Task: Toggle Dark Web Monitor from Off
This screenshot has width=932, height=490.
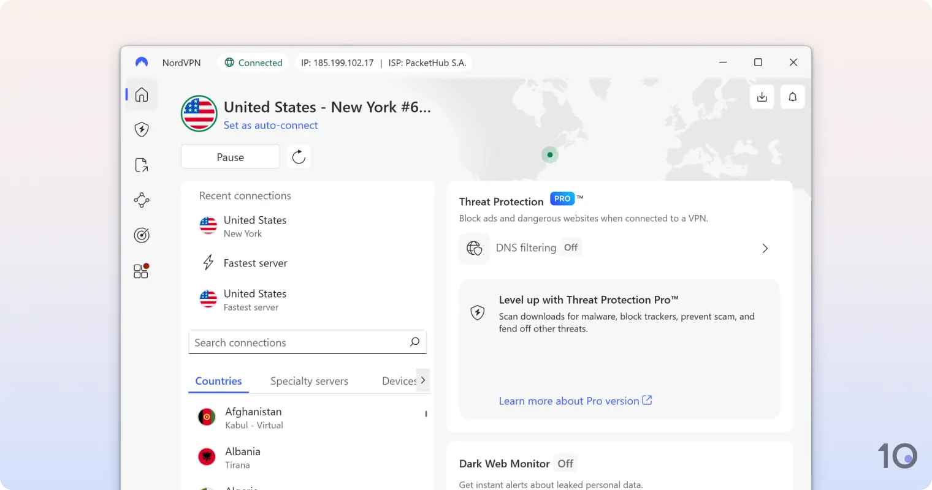Action: point(565,463)
